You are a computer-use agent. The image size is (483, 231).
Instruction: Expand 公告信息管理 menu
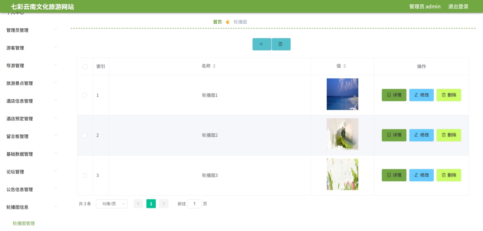tap(32, 189)
